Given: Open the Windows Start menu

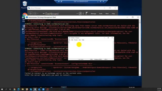Looking at the screenshot, I should click(2, 89).
